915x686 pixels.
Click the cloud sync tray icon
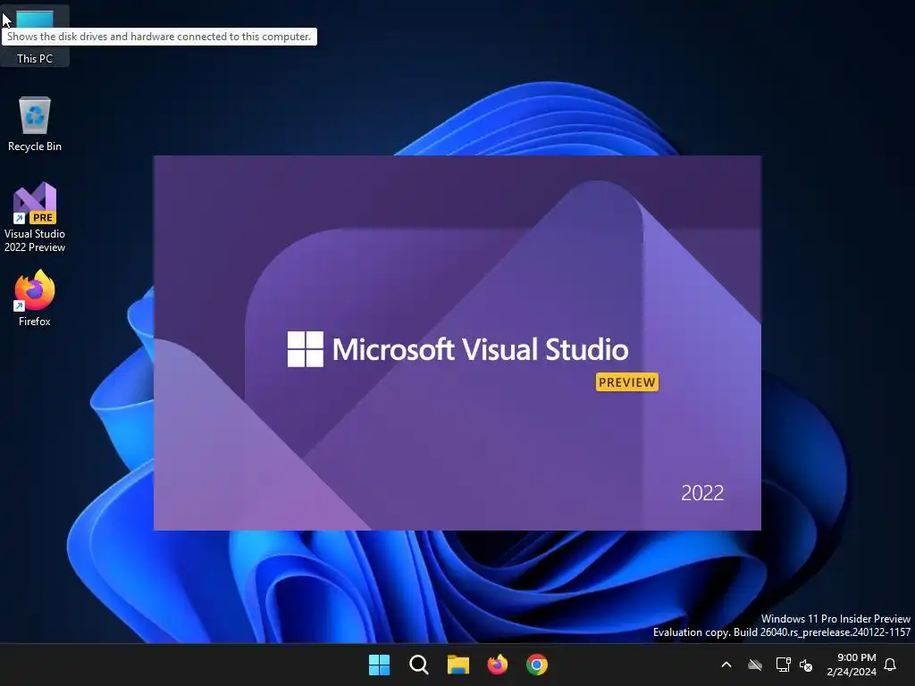coord(755,665)
